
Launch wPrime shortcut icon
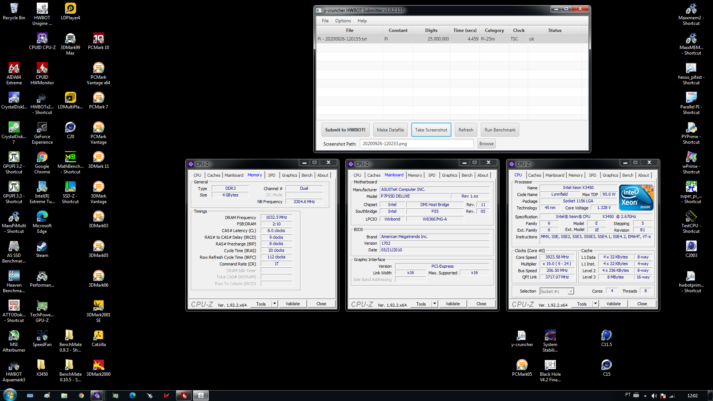tap(691, 163)
